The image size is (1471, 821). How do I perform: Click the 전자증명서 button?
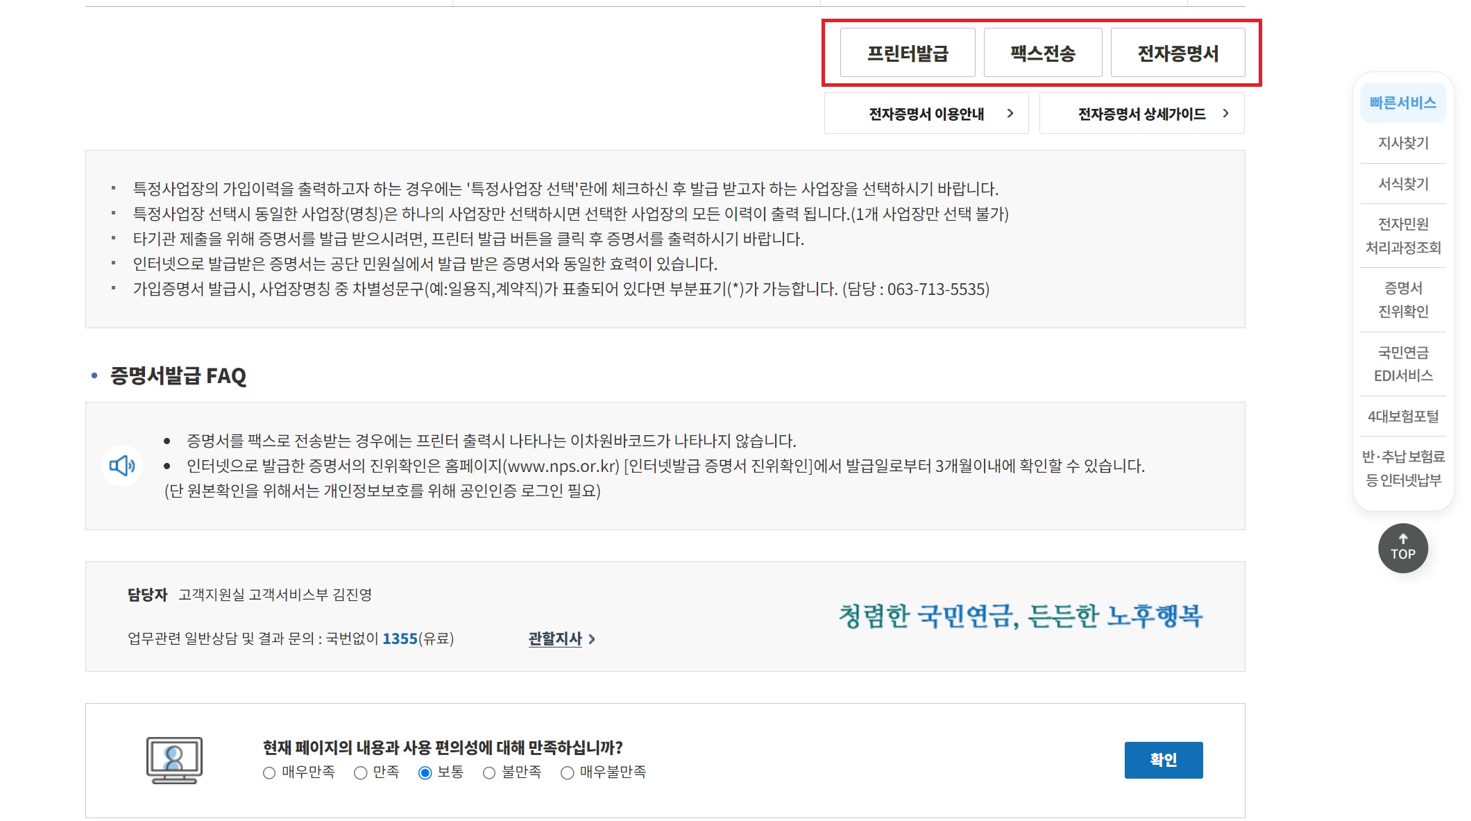coord(1177,53)
